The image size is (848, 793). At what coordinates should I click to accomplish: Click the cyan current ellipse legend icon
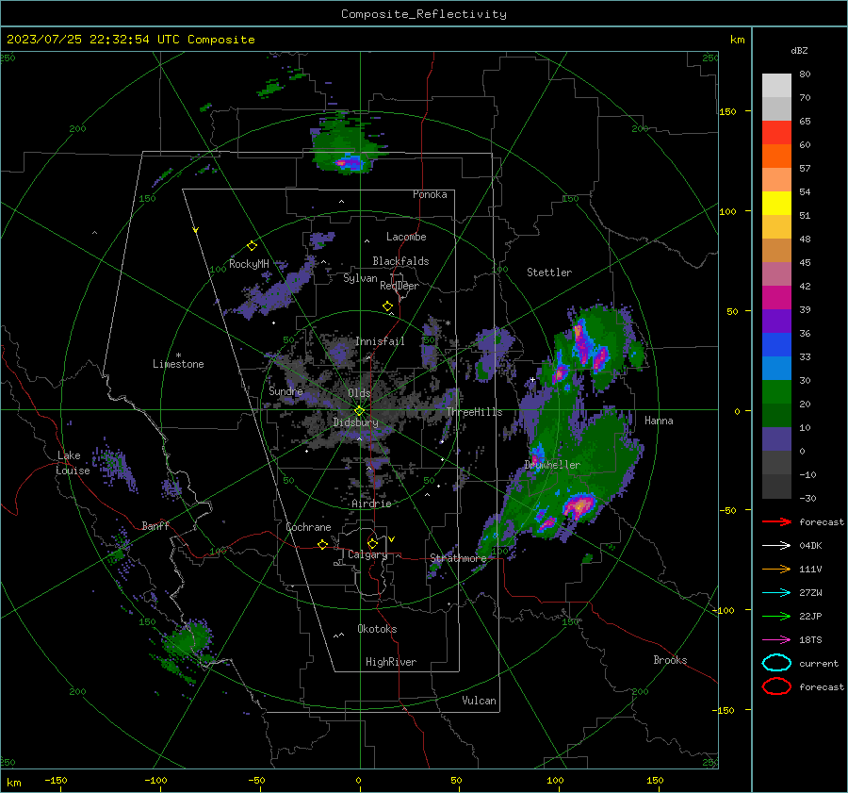click(776, 663)
